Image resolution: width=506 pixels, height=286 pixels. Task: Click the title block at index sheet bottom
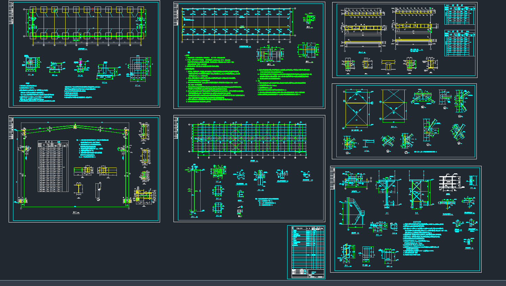tap(308, 273)
